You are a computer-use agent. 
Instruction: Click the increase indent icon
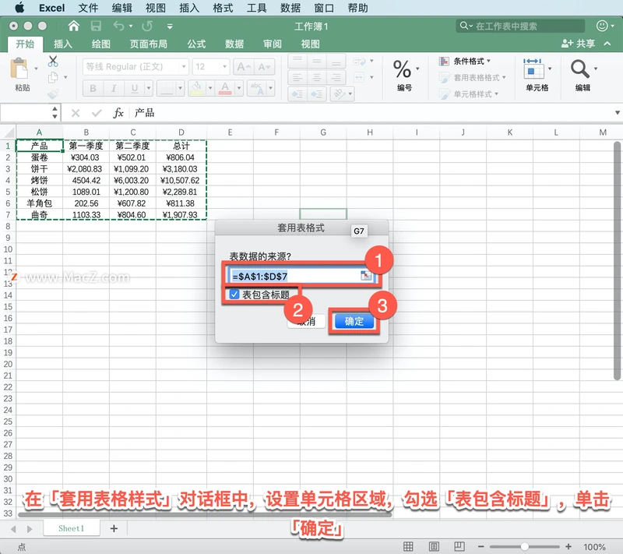pyautogui.click(x=317, y=94)
